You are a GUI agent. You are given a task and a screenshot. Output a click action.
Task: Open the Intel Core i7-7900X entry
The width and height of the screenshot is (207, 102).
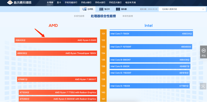pos(151,34)
